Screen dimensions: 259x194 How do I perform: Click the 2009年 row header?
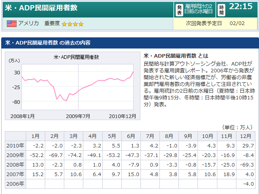pyautogui.click(x=15, y=155)
